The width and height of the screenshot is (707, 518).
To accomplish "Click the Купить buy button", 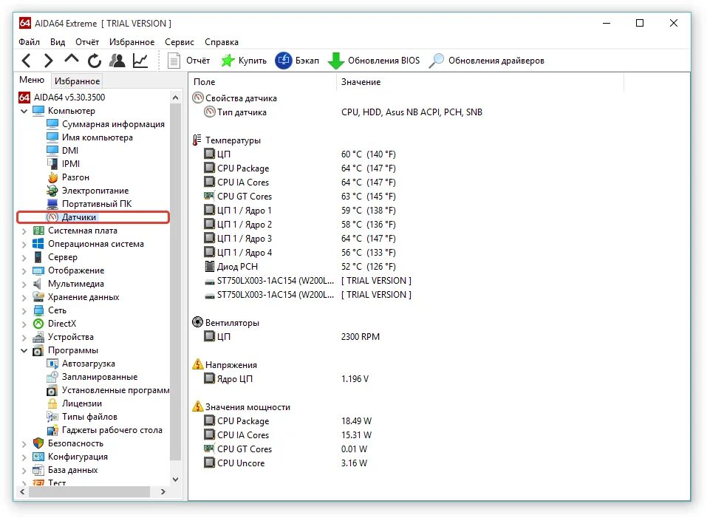I will point(244,61).
